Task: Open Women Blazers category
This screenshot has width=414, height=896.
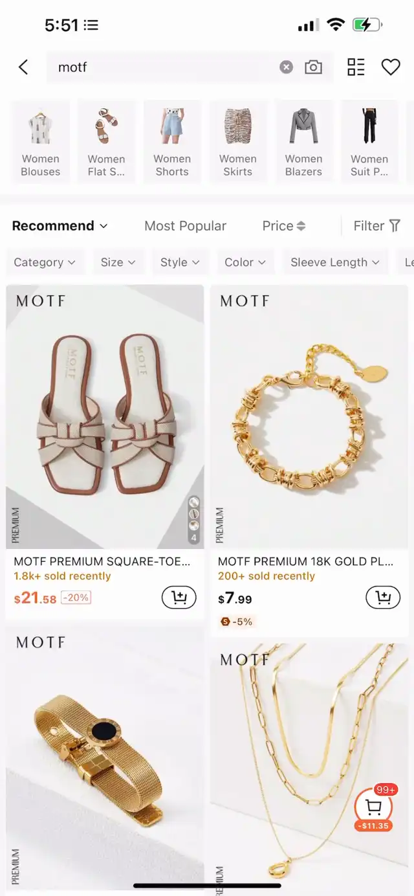Action: point(303,142)
